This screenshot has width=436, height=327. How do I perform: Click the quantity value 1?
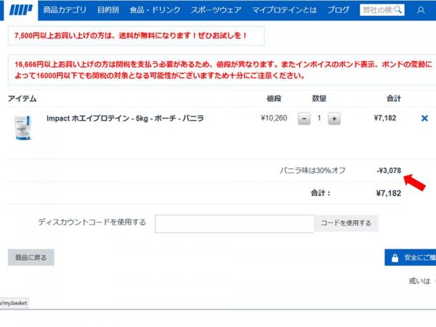click(319, 118)
